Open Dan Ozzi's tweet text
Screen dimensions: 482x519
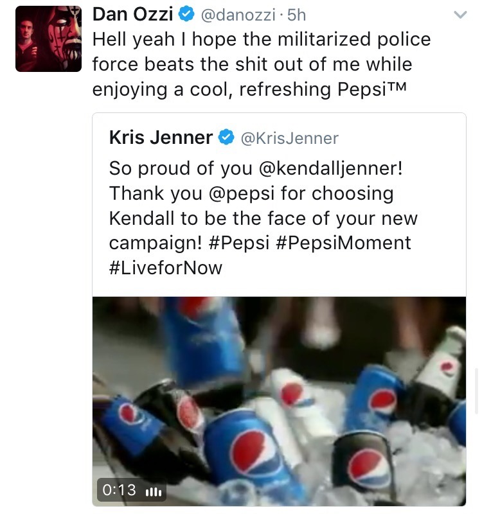pyautogui.click(x=261, y=64)
